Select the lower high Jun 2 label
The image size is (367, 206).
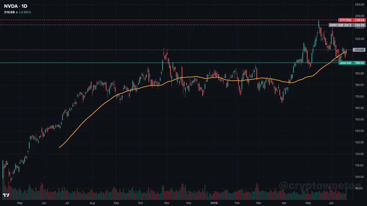[x=340, y=25]
